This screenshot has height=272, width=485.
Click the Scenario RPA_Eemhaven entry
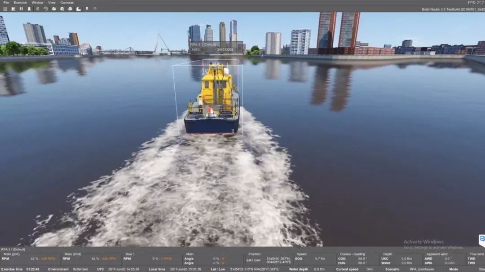[x=422, y=269]
